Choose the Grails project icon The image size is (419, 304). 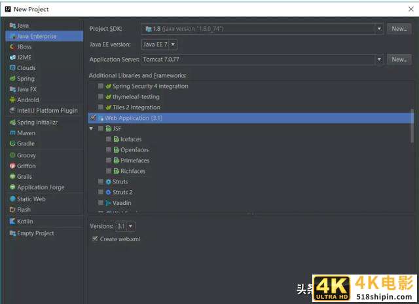pos(12,176)
